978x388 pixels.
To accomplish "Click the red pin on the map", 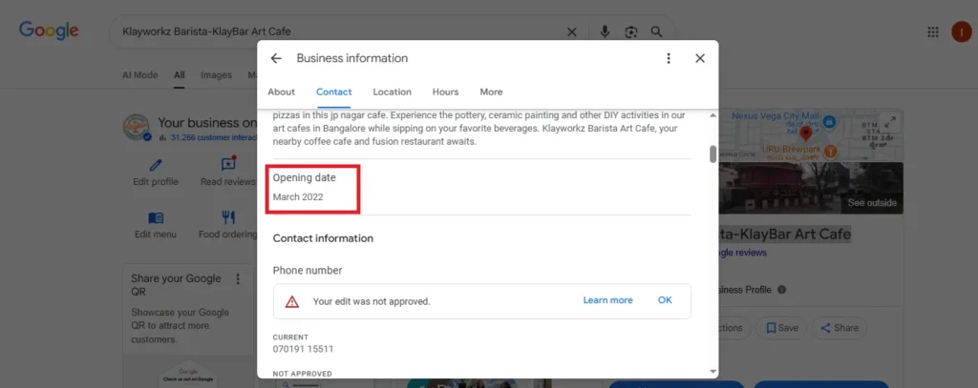I will (x=806, y=133).
